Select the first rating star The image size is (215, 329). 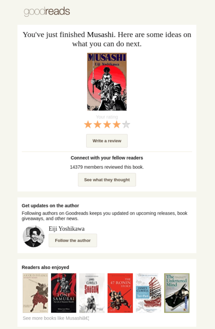pos(88,124)
